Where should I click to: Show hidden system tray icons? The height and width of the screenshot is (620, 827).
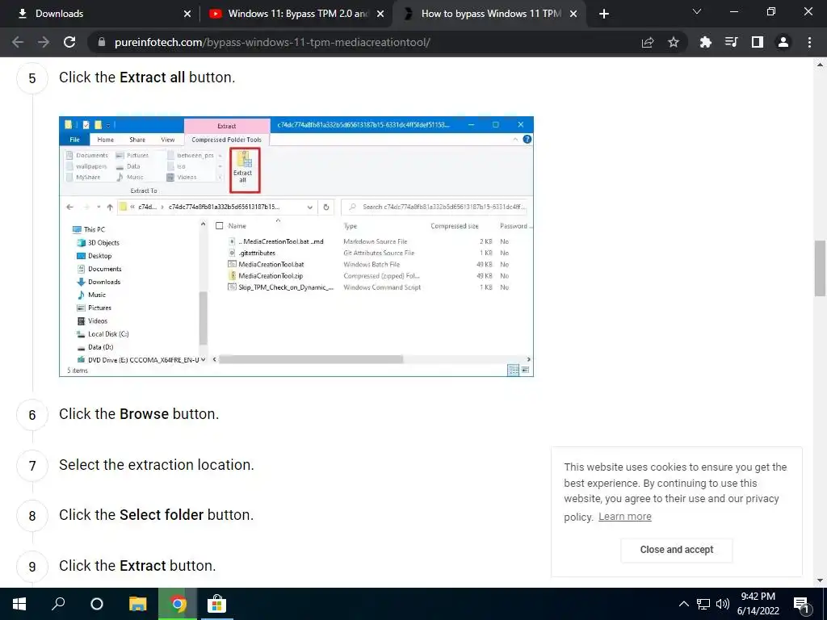coord(683,604)
